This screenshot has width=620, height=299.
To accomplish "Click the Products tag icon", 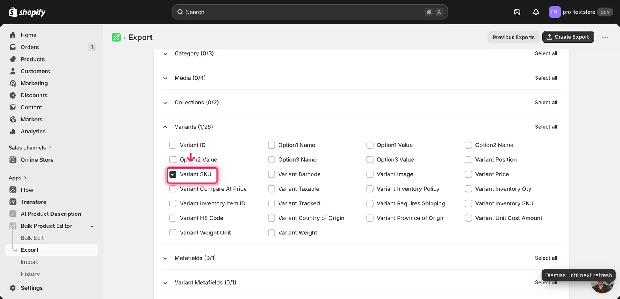I will [x=13, y=59].
